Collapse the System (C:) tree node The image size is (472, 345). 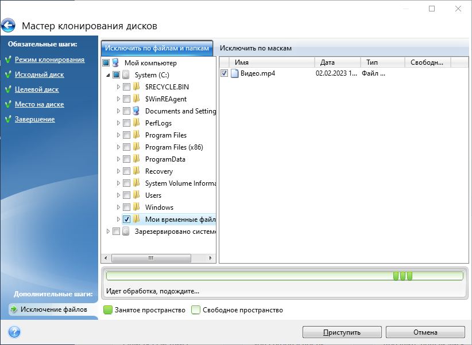tap(108, 75)
